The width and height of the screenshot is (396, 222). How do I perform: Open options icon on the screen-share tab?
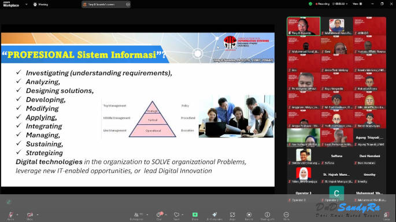pos(128,4)
